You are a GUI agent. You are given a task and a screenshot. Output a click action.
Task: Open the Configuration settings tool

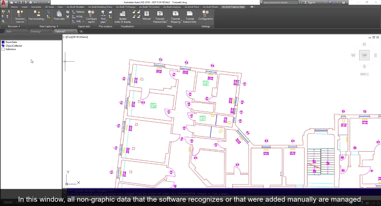(x=205, y=17)
